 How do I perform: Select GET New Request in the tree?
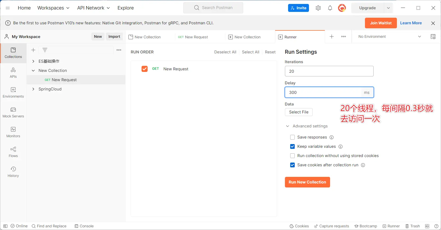(76, 80)
